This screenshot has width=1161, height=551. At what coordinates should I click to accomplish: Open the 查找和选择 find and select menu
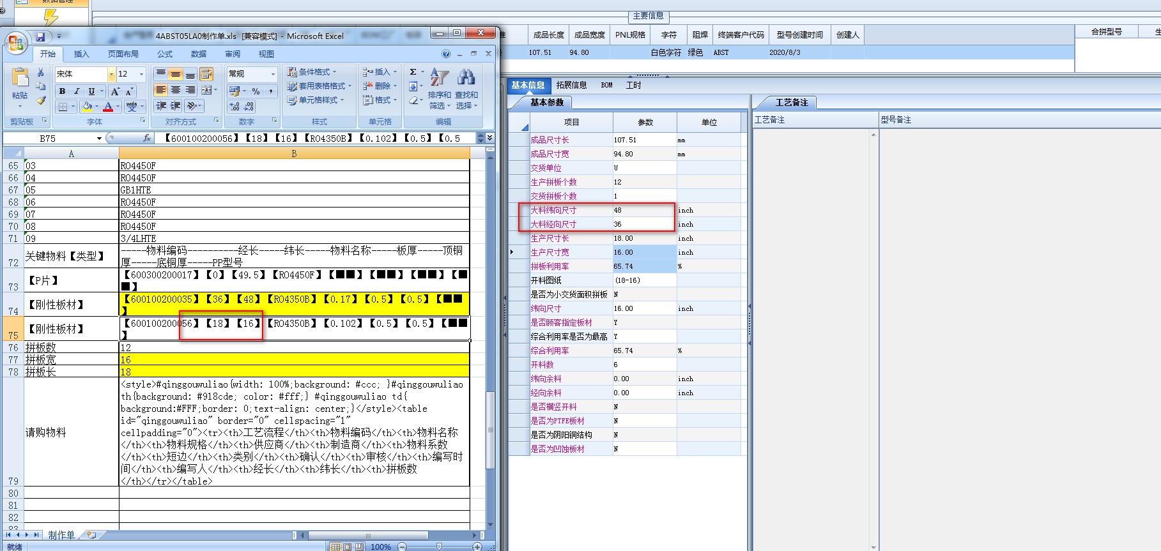click(466, 89)
